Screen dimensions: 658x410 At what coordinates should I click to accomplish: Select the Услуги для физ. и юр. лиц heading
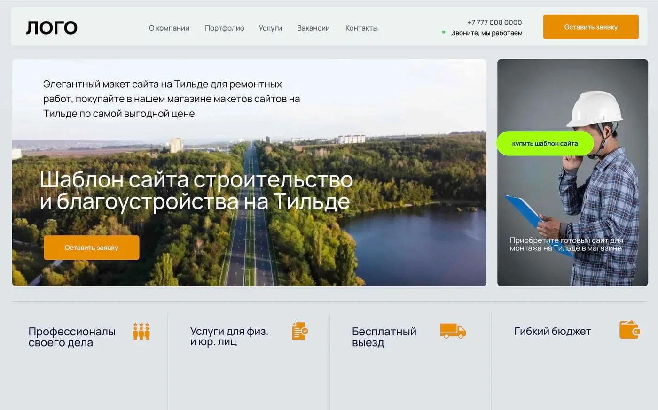tap(229, 336)
